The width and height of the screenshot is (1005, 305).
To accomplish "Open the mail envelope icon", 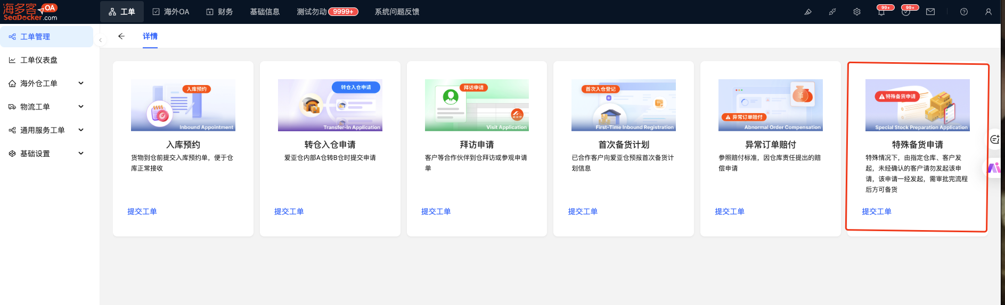I will click(x=930, y=12).
